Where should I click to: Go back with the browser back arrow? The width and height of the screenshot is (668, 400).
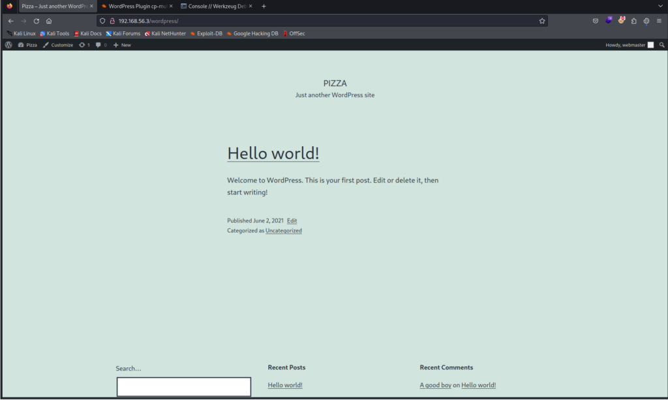10,21
